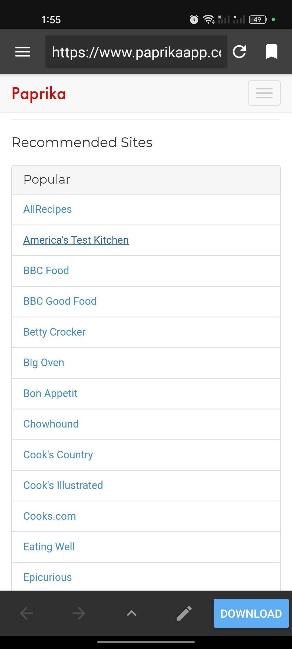Screen dimensions: 292x649
Task: Open the Paprika logo home link
Action: (39, 94)
